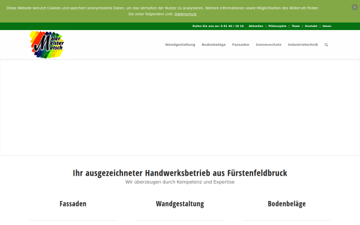Open the Industrietechnik menu item
The width and height of the screenshot is (360, 225).
[x=303, y=44]
